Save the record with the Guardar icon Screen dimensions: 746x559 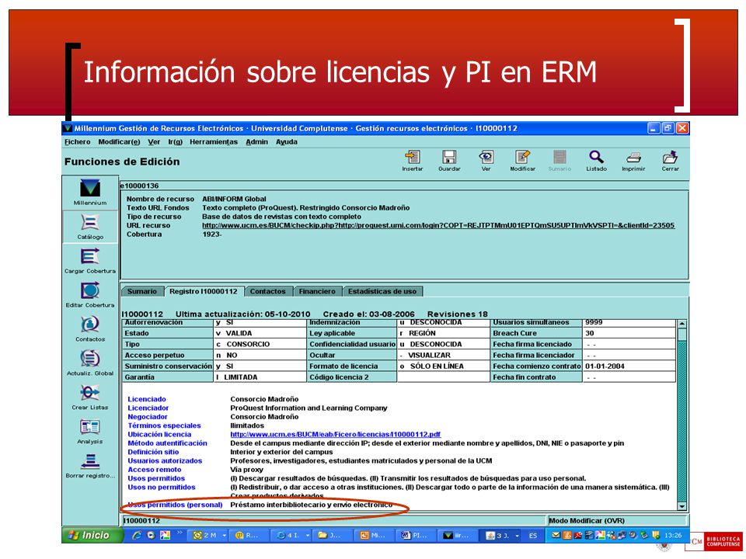[x=449, y=161]
